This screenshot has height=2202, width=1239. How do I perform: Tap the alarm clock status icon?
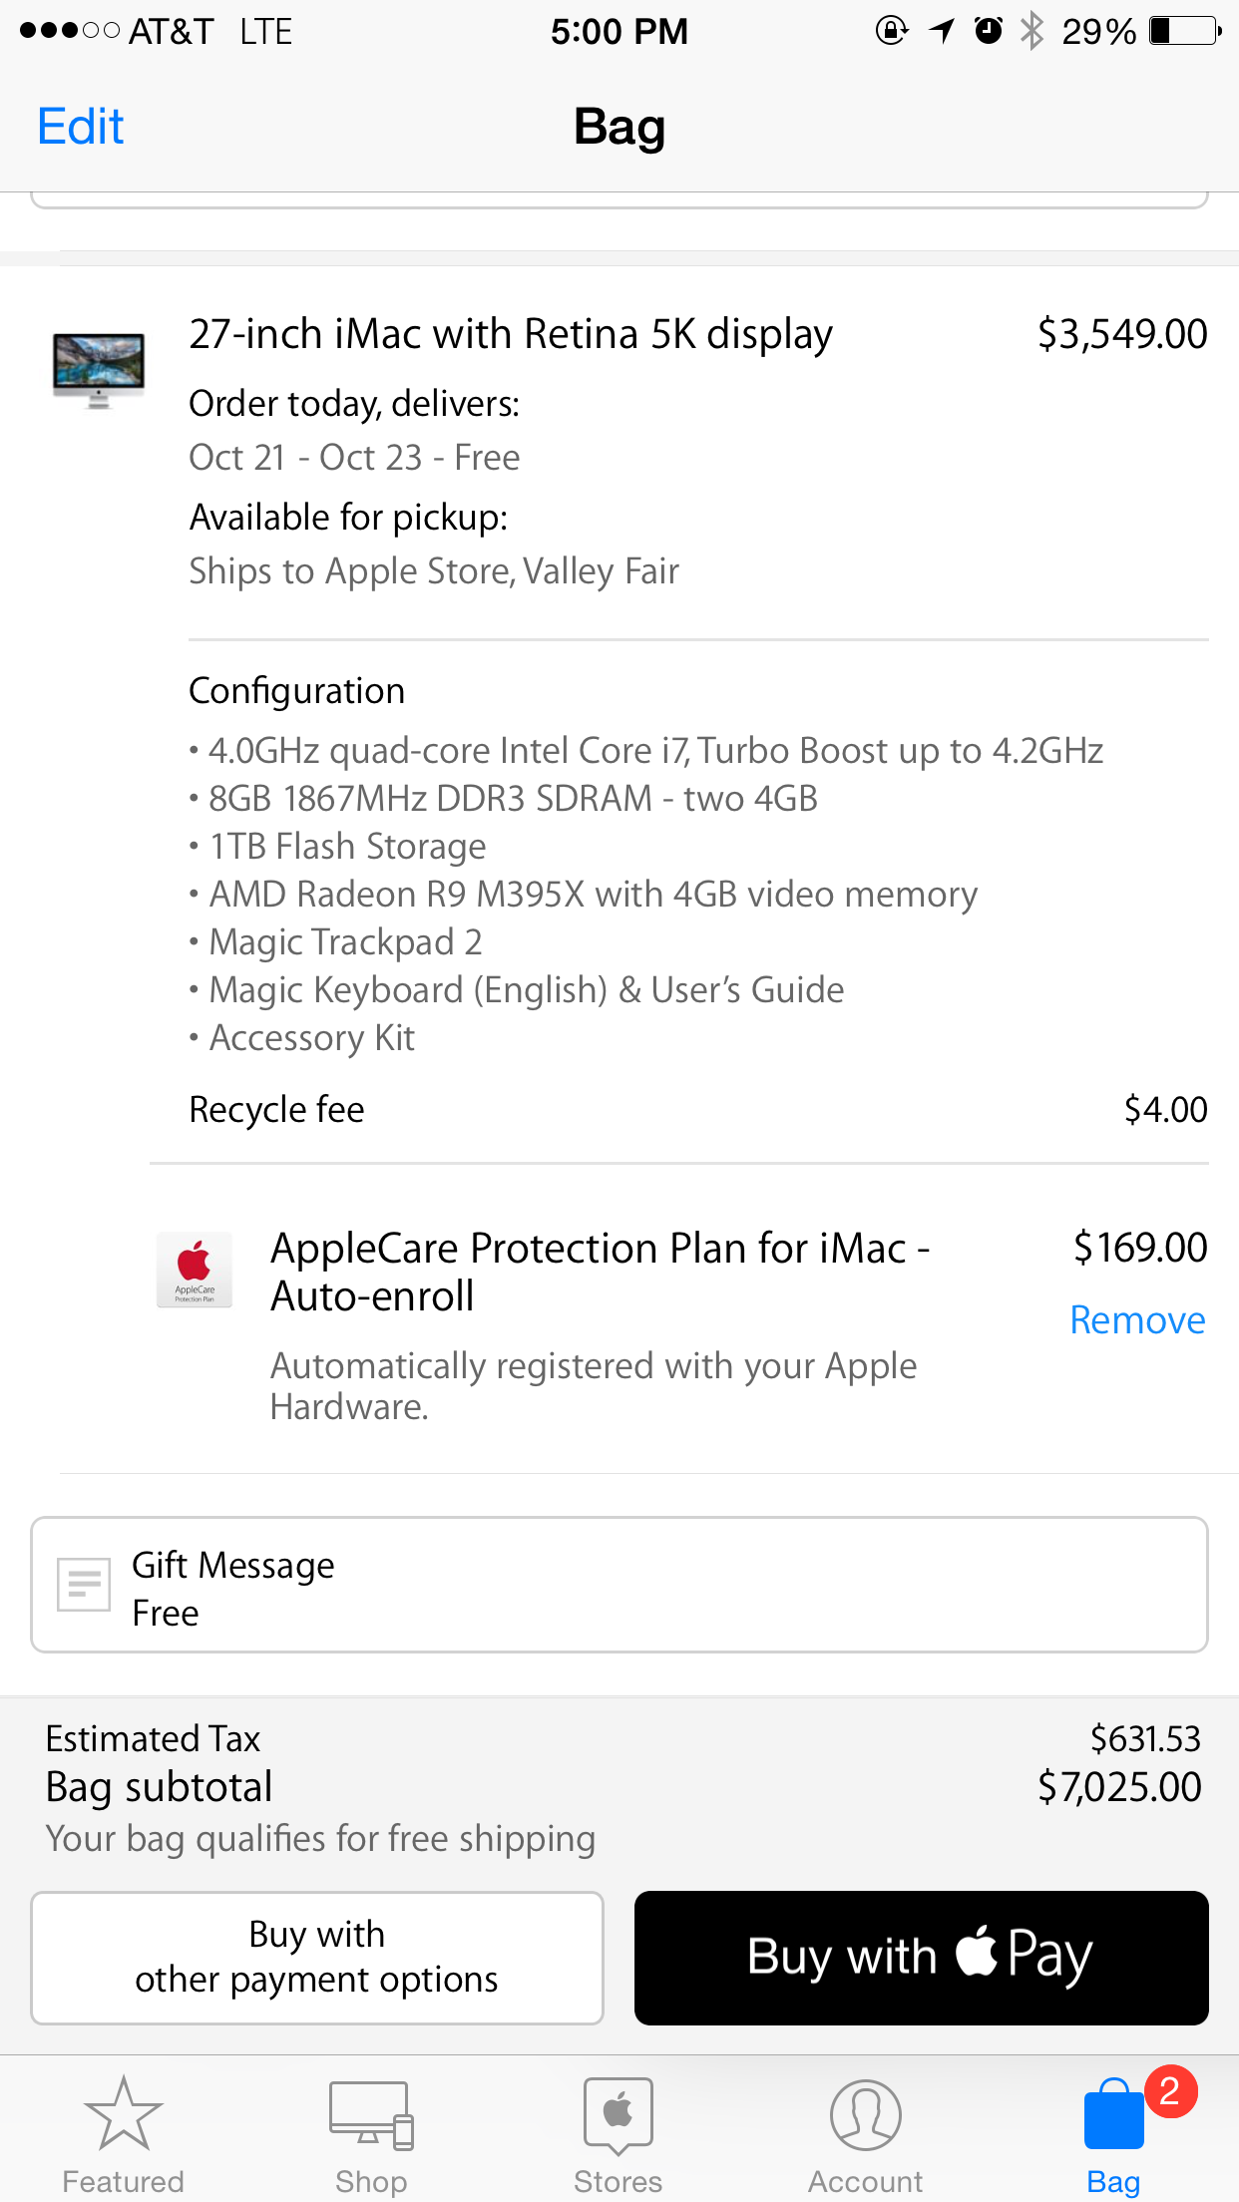[x=988, y=31]
